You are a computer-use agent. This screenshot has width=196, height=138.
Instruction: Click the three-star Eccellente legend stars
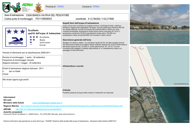[34, 37]
